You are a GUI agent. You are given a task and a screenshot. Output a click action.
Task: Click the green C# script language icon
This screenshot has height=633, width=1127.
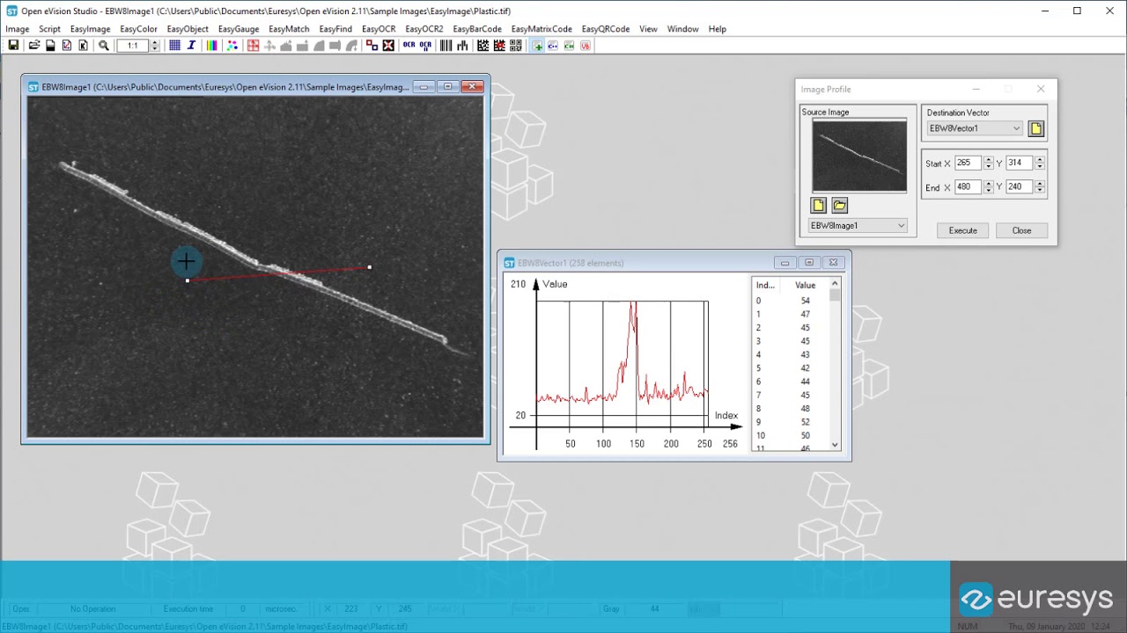[x=569, y=45]
